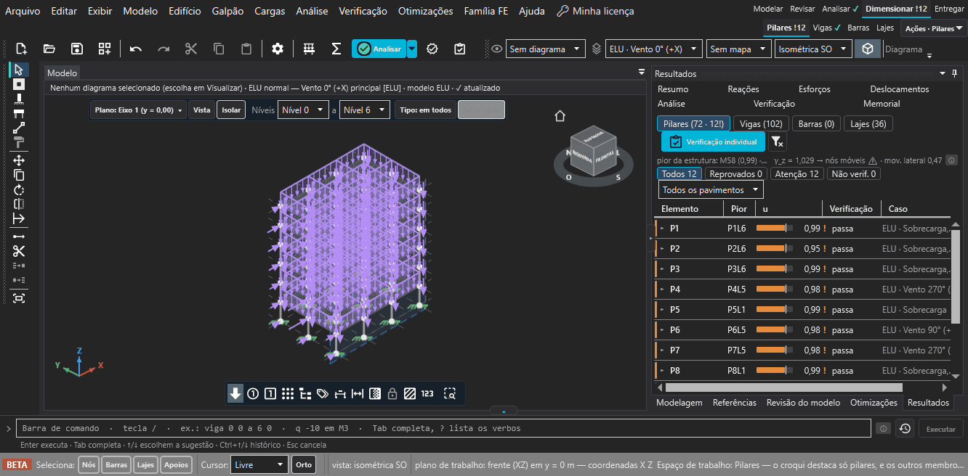
Task: Switch to the Deslocamentos tab
Action: 900,89
